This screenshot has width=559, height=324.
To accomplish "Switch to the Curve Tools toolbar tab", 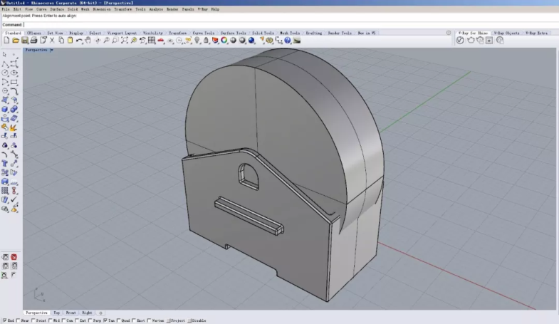I will (x=203, y=33).
